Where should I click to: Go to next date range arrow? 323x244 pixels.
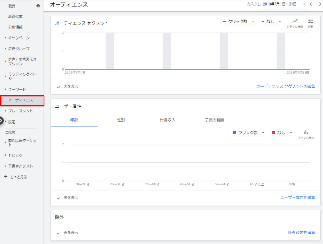(320, 4)
